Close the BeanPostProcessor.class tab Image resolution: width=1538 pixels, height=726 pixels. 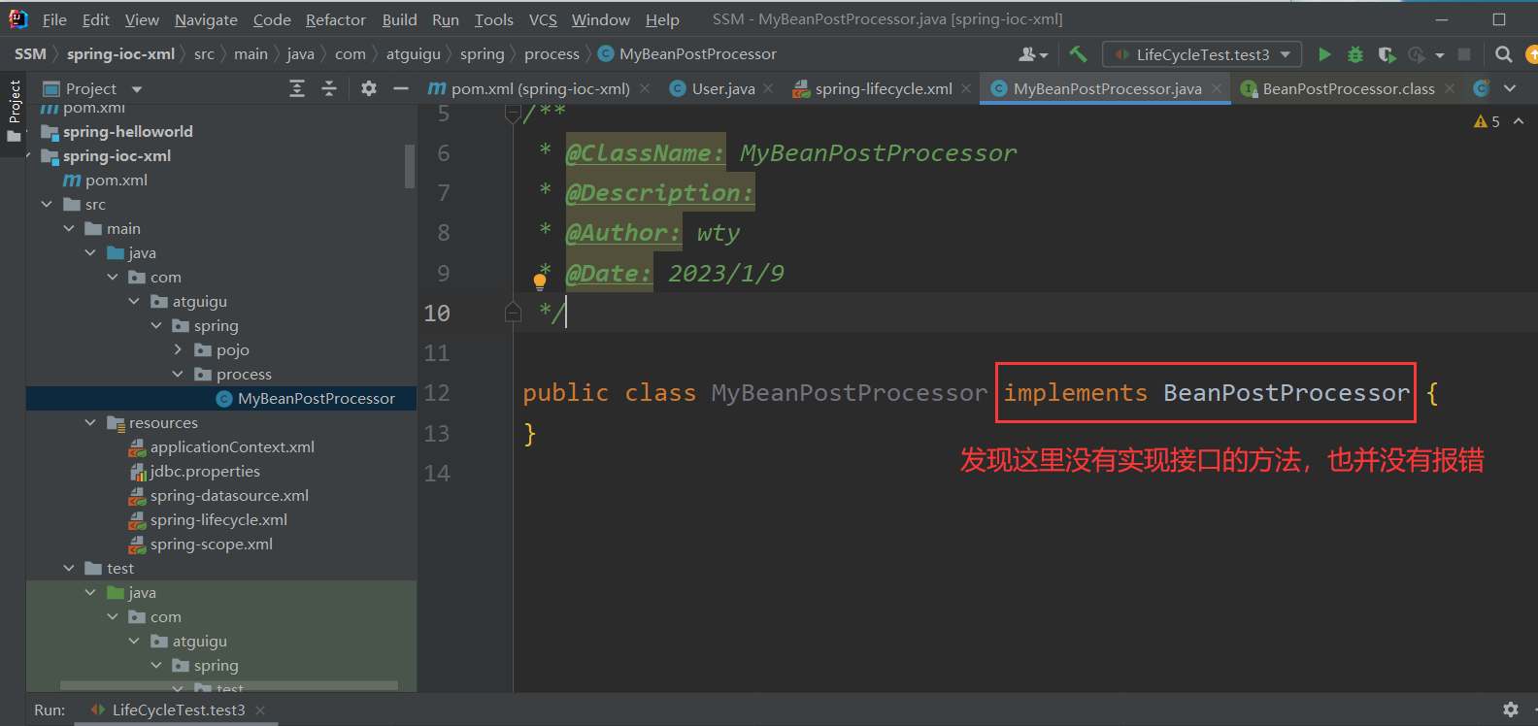(1450, 88)
